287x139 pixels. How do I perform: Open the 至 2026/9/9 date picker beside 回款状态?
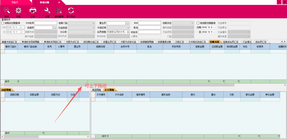tap(208, 32)
